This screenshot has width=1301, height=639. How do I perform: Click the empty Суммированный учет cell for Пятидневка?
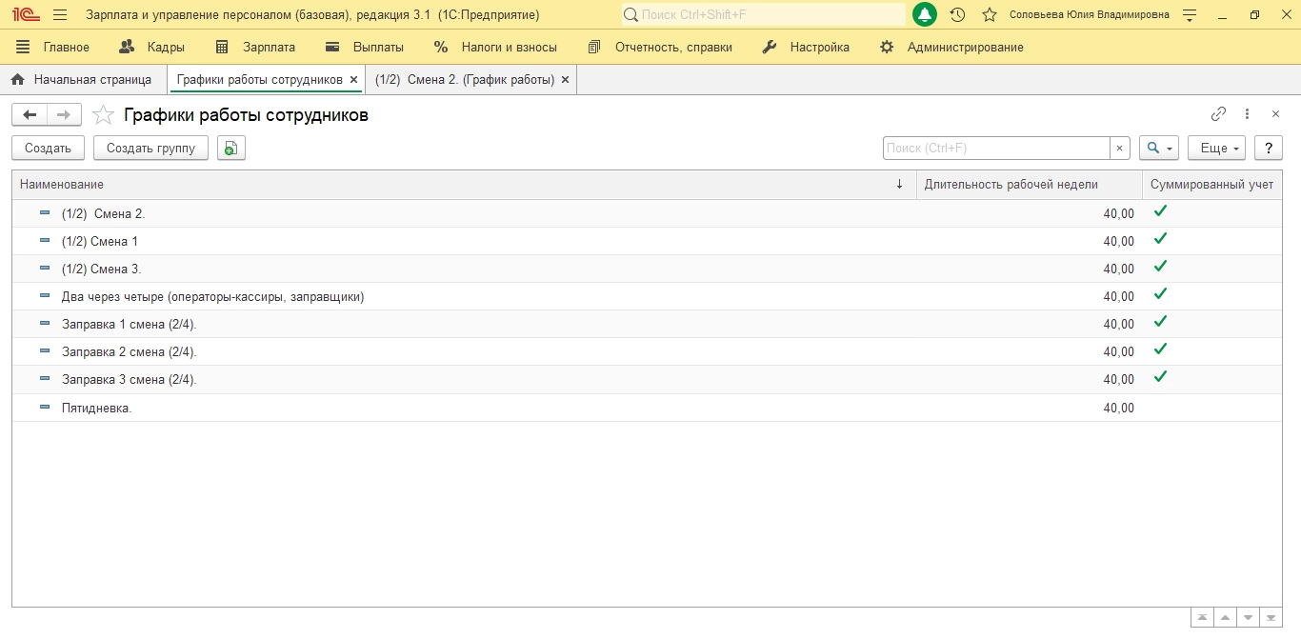[x=1211, y=408]
